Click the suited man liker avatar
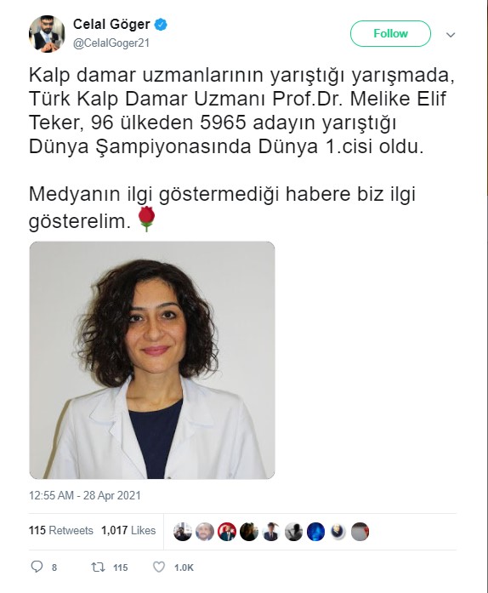 (x=271, y=532)
